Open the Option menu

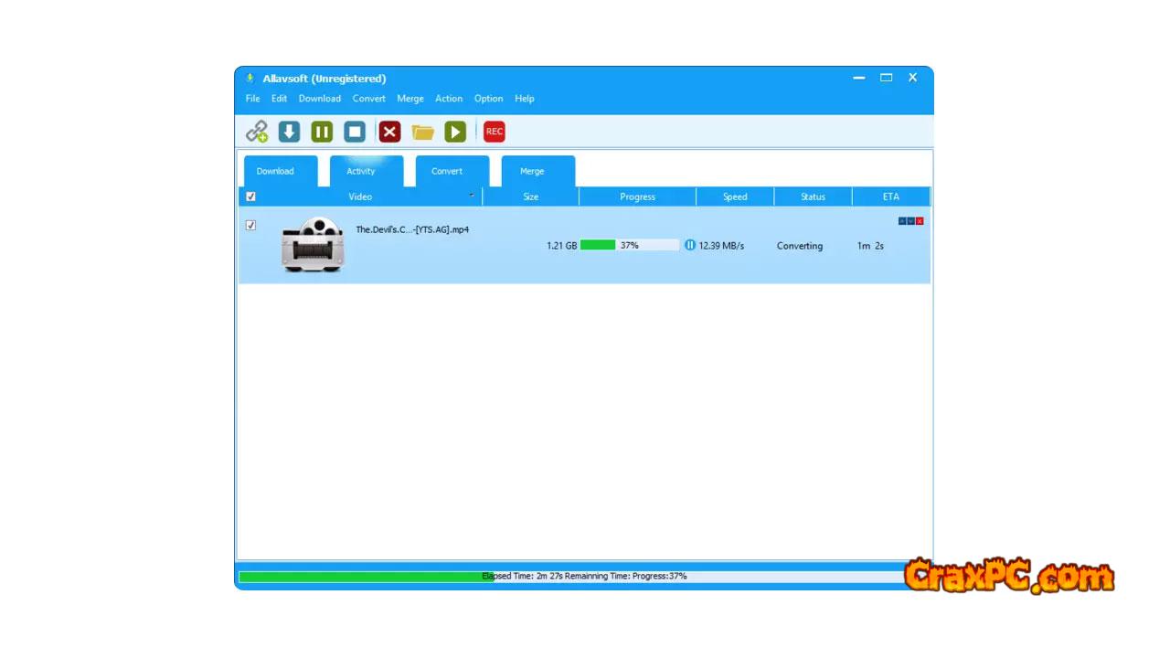tap(488, 99)
